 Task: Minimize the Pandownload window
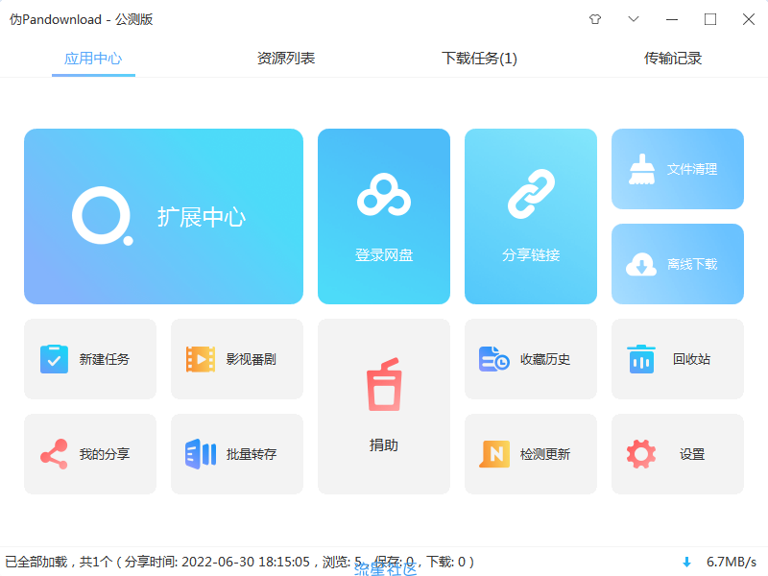pos(672,19)
